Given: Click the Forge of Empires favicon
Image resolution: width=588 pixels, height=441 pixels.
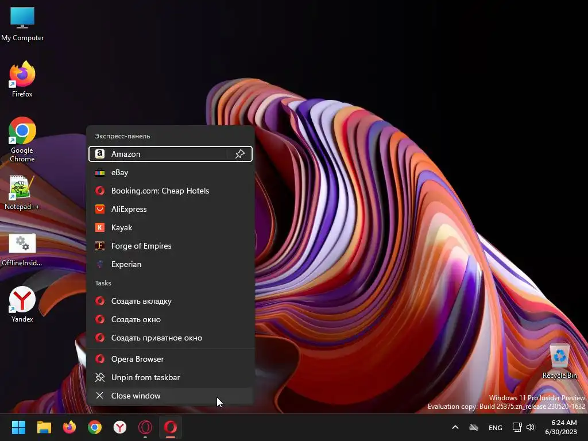Looking at the screenshot, I should pos(100,246).
